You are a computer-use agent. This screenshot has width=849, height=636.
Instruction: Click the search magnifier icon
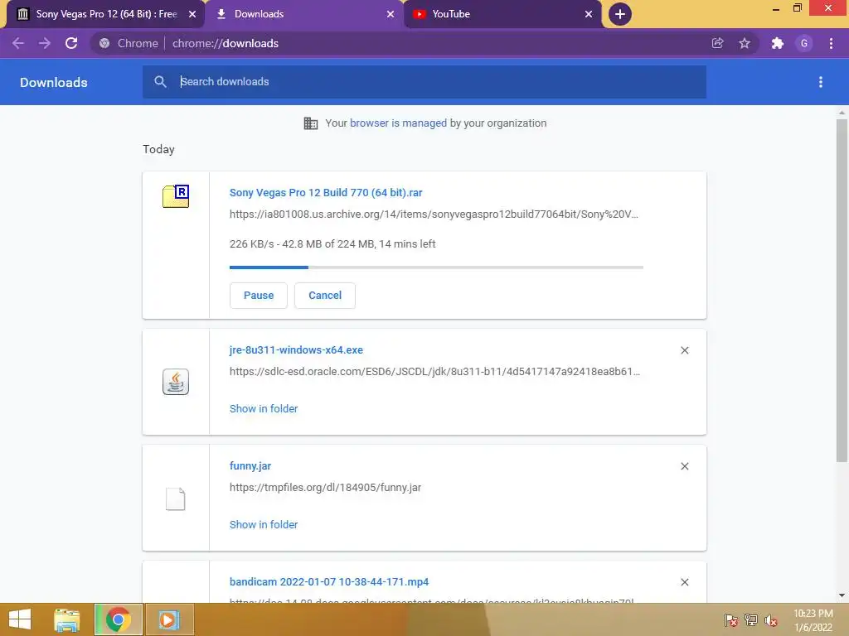click(160, 82)
